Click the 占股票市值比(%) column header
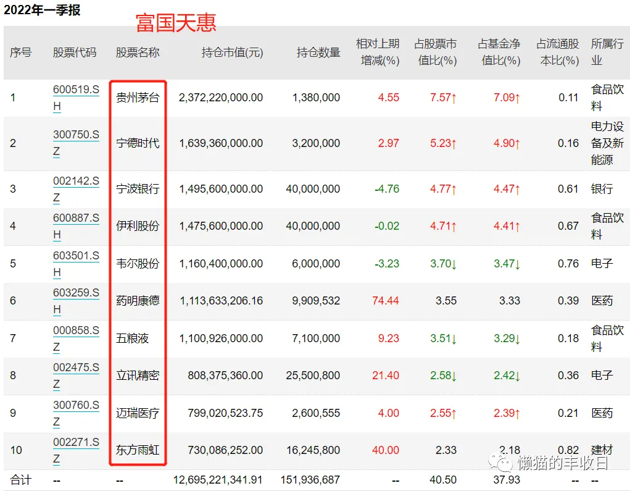The width and height of the screenshot is (630, 491). (x=436, y=52)
